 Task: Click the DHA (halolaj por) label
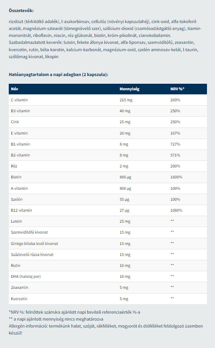(26, 276)
